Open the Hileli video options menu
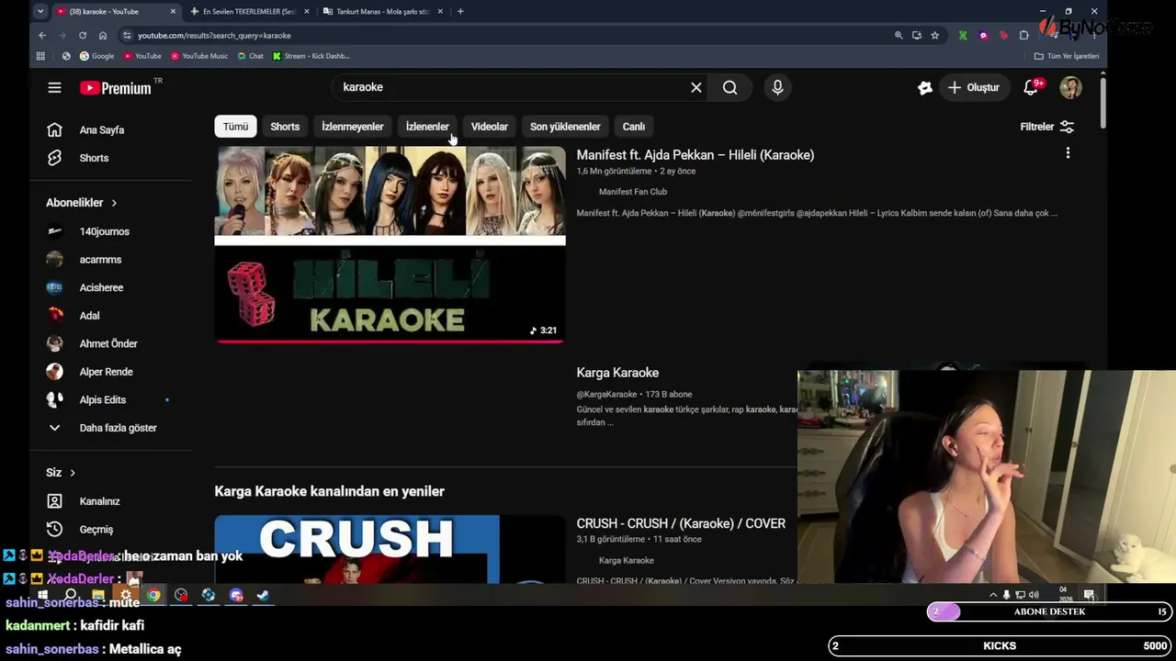 (1068, 153)
